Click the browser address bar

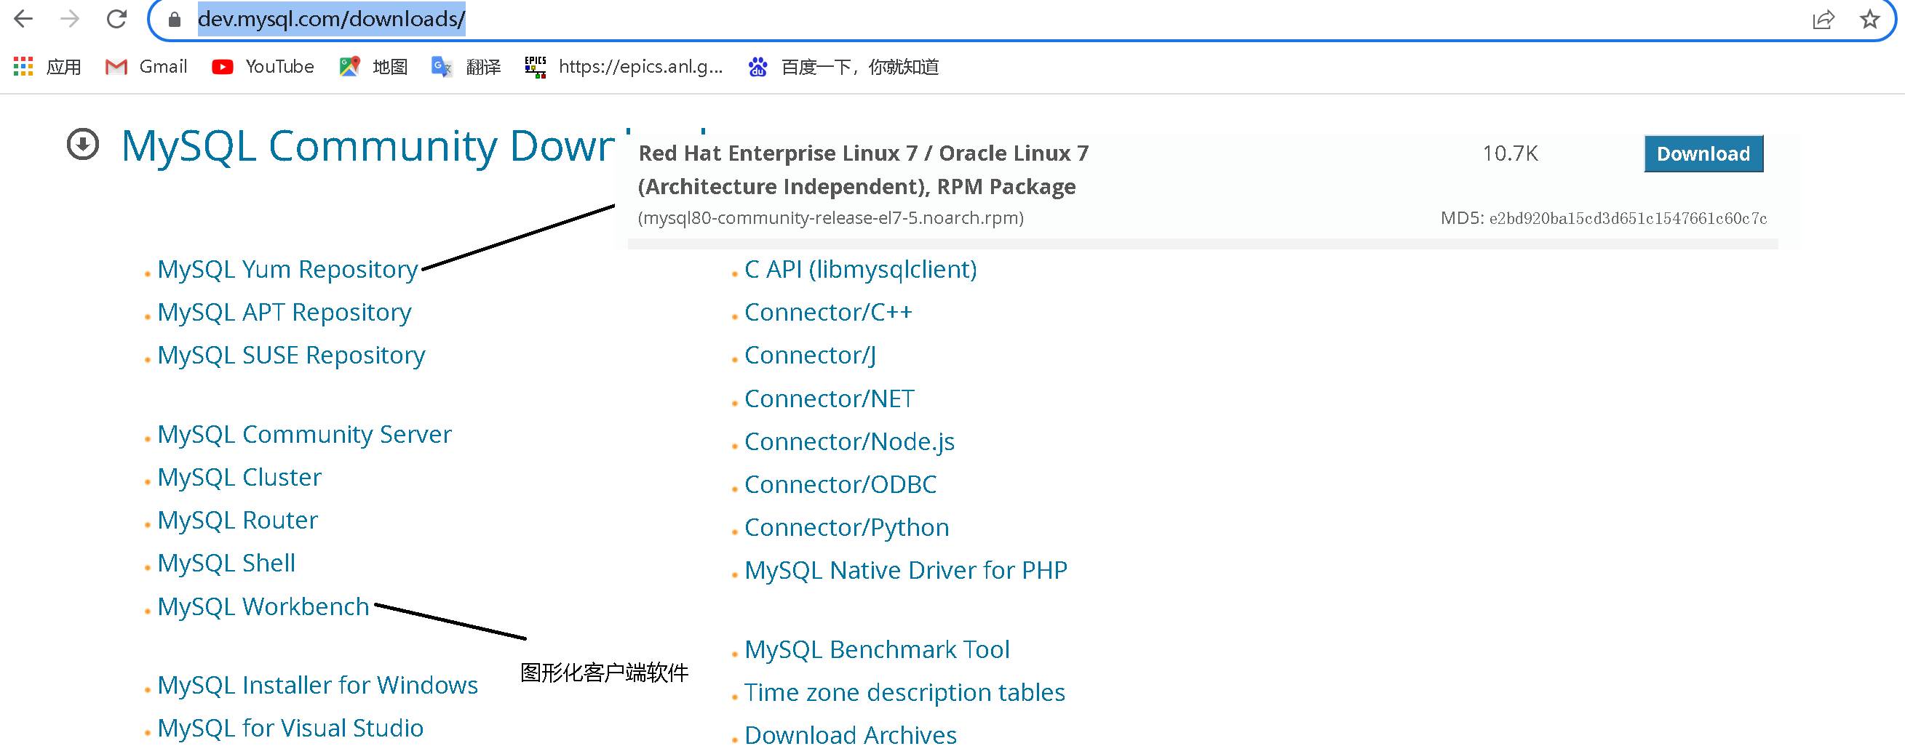coord(331,19)
